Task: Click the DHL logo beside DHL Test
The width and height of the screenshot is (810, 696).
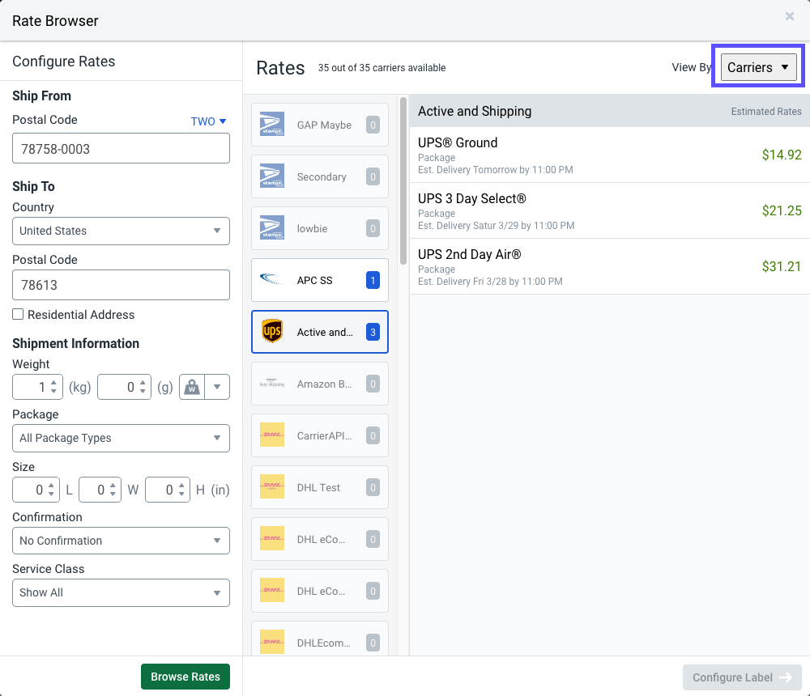Action: click(271, 486)
